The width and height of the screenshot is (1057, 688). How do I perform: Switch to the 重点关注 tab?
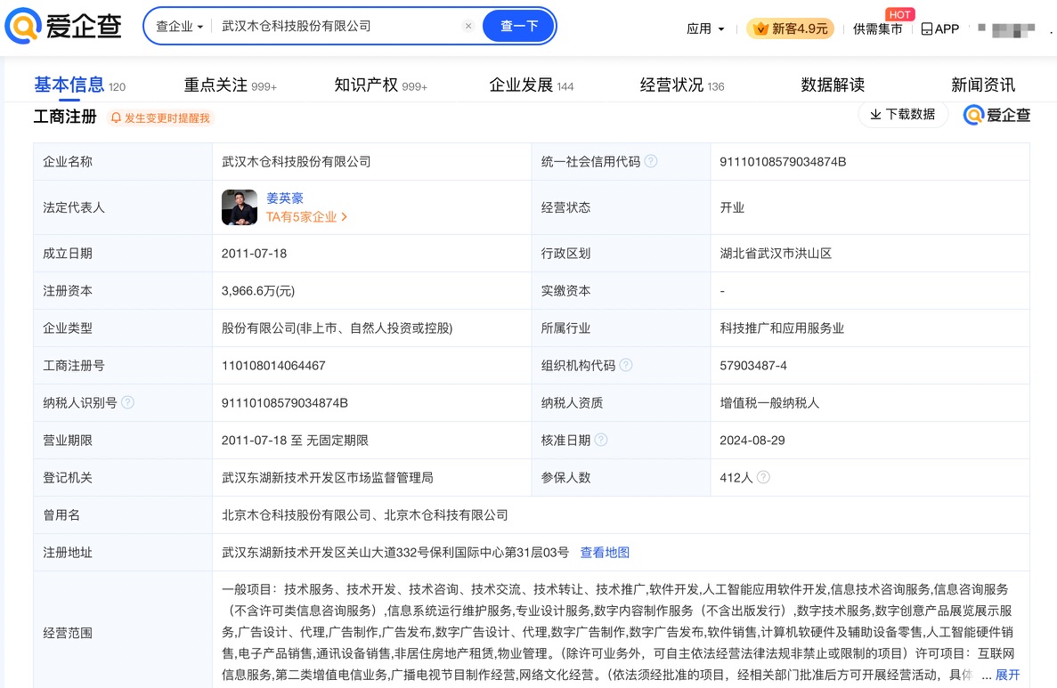pos(230,85)
